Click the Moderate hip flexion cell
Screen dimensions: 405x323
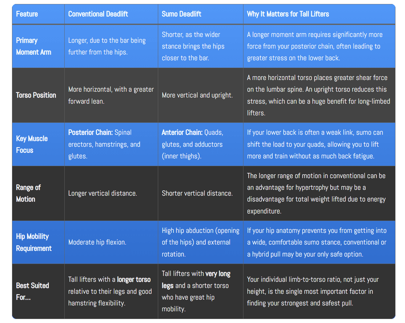[x=97, y=242]
